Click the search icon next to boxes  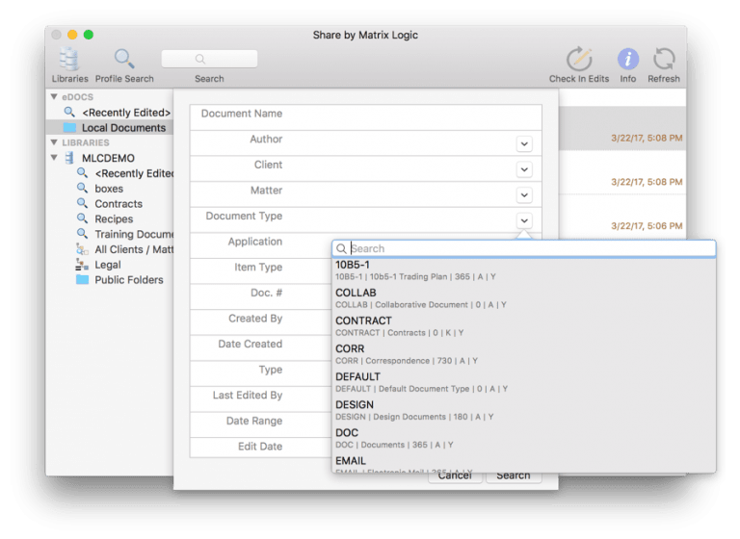click(83, 188)
